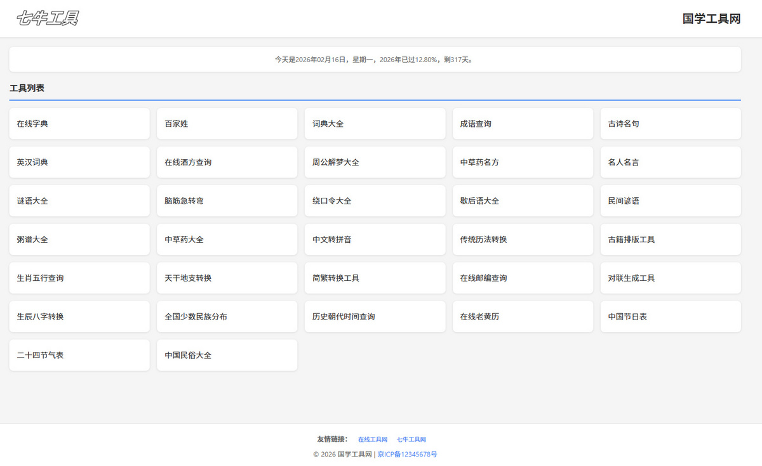Open 全国少数民族分布 card

(227, 316)
